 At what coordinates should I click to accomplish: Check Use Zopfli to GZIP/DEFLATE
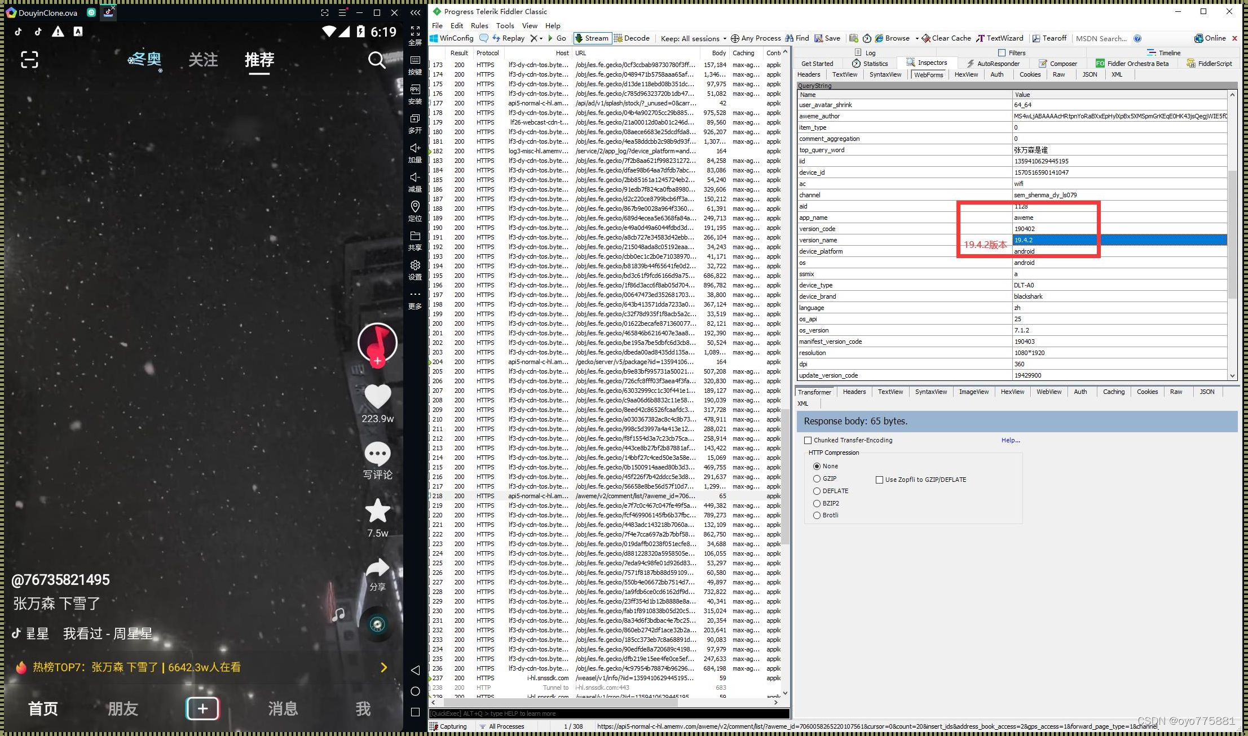pos(879,480)
